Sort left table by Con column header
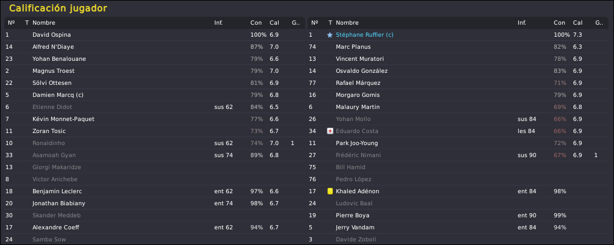The width and height of the screenshot is (614, 245). [256, 23]
